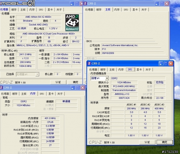The height and width of the screenshot is (154, 180).
Task: Click the Brisbane code name field
Action: 28,21
